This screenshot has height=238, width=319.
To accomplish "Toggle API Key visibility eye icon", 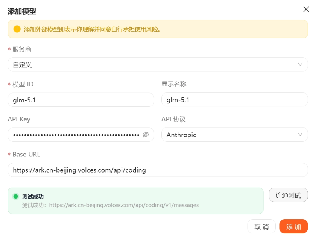I will click(x=146, y=135).
